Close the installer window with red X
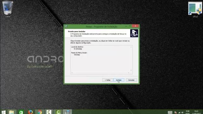 coord(135,26)
